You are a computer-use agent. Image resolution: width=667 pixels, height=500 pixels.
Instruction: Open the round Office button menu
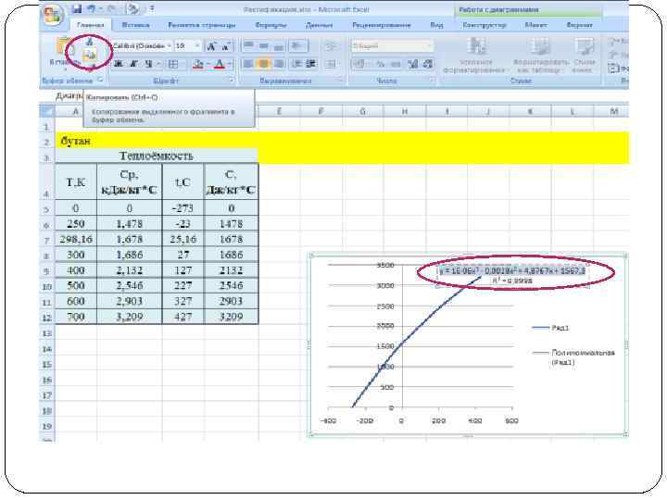coord(53,15)
